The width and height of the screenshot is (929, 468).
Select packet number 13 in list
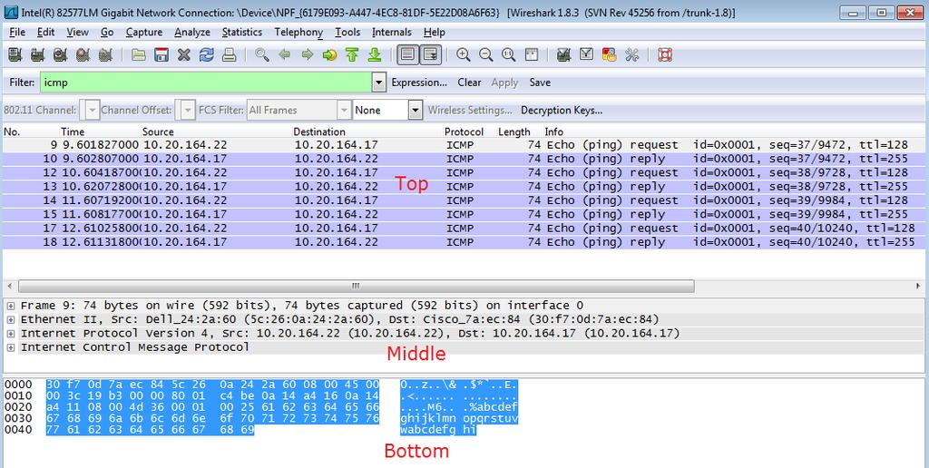tap(464, 187)
